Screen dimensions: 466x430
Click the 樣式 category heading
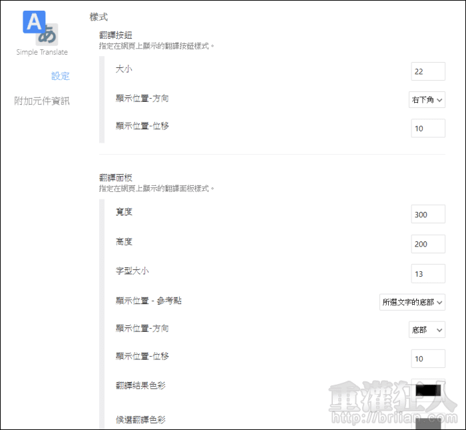point(99,17)
